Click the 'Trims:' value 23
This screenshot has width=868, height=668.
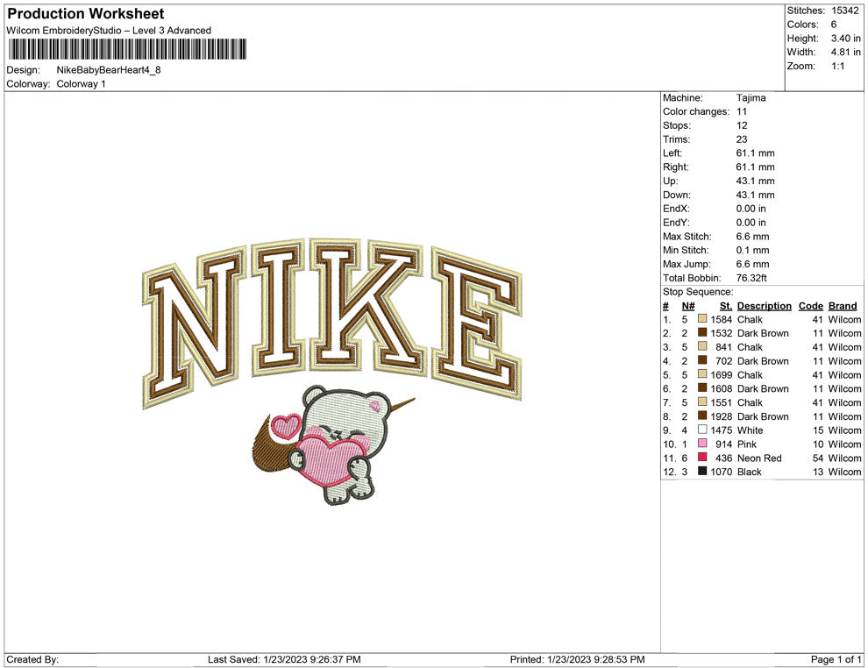[742, 139]
